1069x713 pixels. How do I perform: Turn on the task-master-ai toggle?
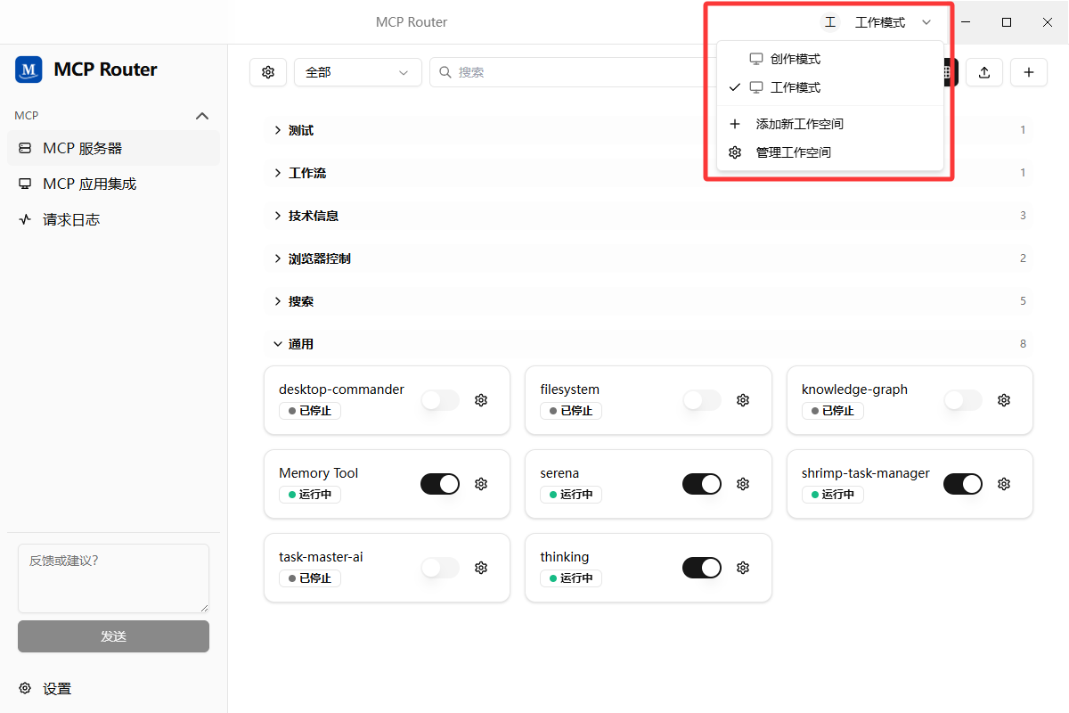point(440,568)
